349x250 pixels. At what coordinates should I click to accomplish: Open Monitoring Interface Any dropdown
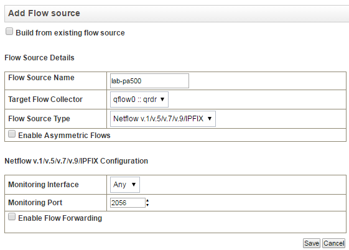(125, 185)
